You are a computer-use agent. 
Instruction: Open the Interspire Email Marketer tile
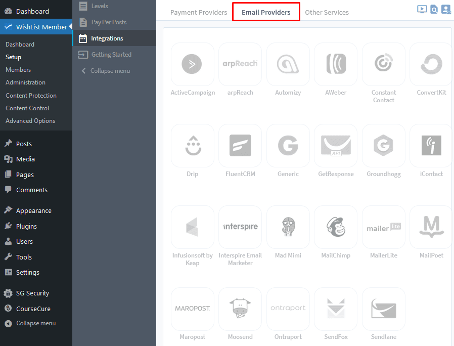[x=240, y=227]
